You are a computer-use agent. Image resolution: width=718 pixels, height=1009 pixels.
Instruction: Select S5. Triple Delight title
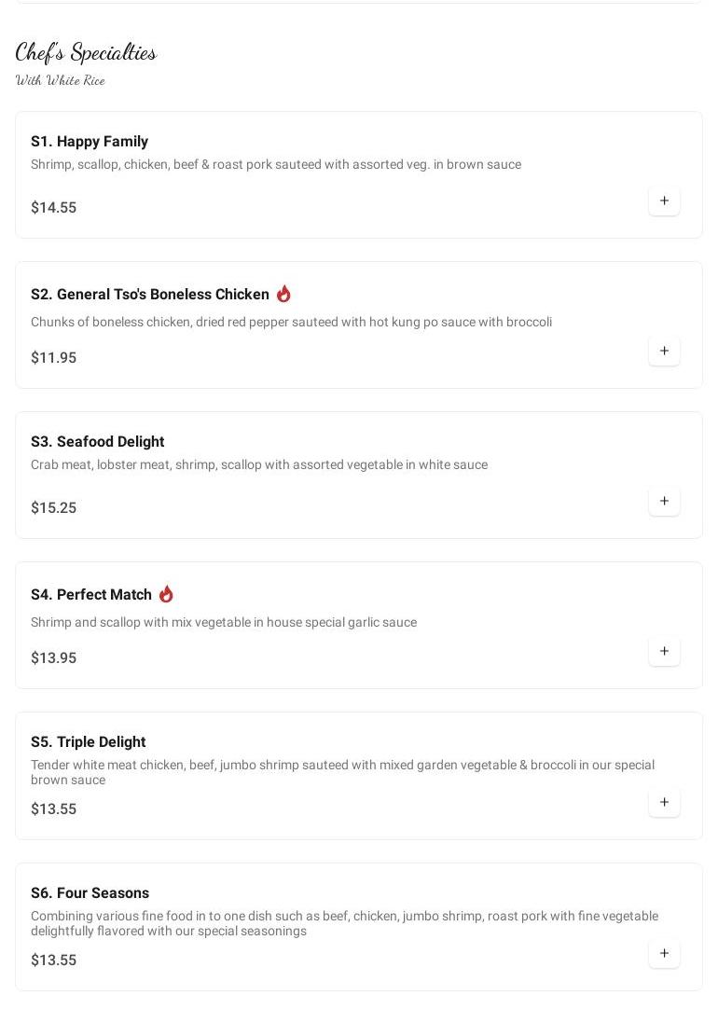[88, 742]
